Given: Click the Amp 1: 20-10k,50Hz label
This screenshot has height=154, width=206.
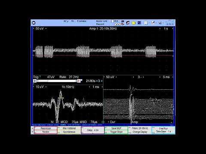Looking at the screenshot, I should pyautogui.click(x=103, y=29).
